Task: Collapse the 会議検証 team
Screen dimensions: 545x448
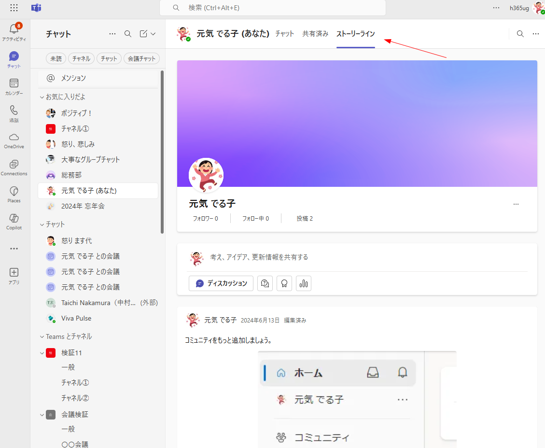Action: coord(42,415)
